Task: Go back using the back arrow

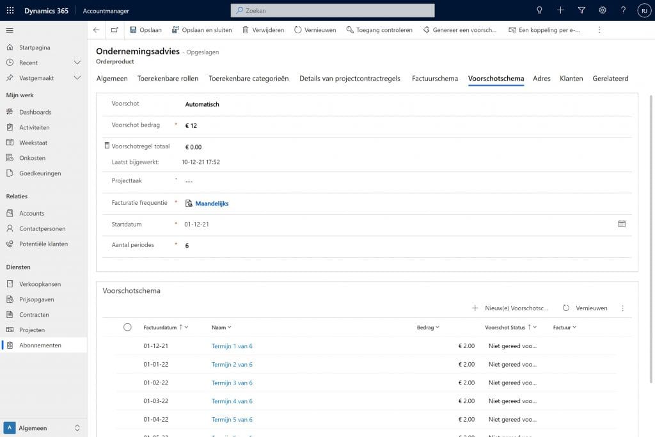Action: (96, 30)
